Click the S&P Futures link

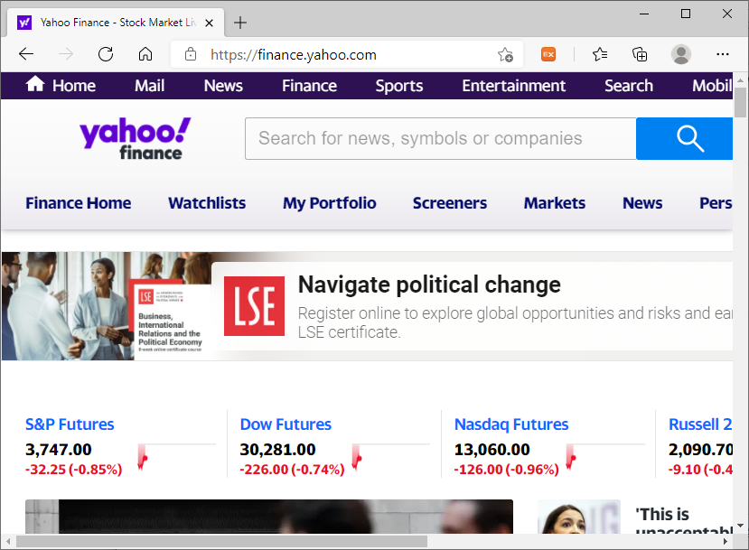click(x=70, y=424)
